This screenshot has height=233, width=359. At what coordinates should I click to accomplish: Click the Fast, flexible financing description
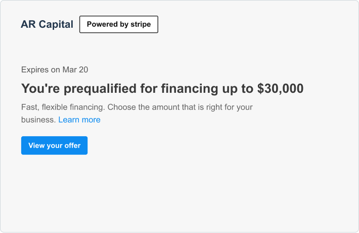pos(137,107)
